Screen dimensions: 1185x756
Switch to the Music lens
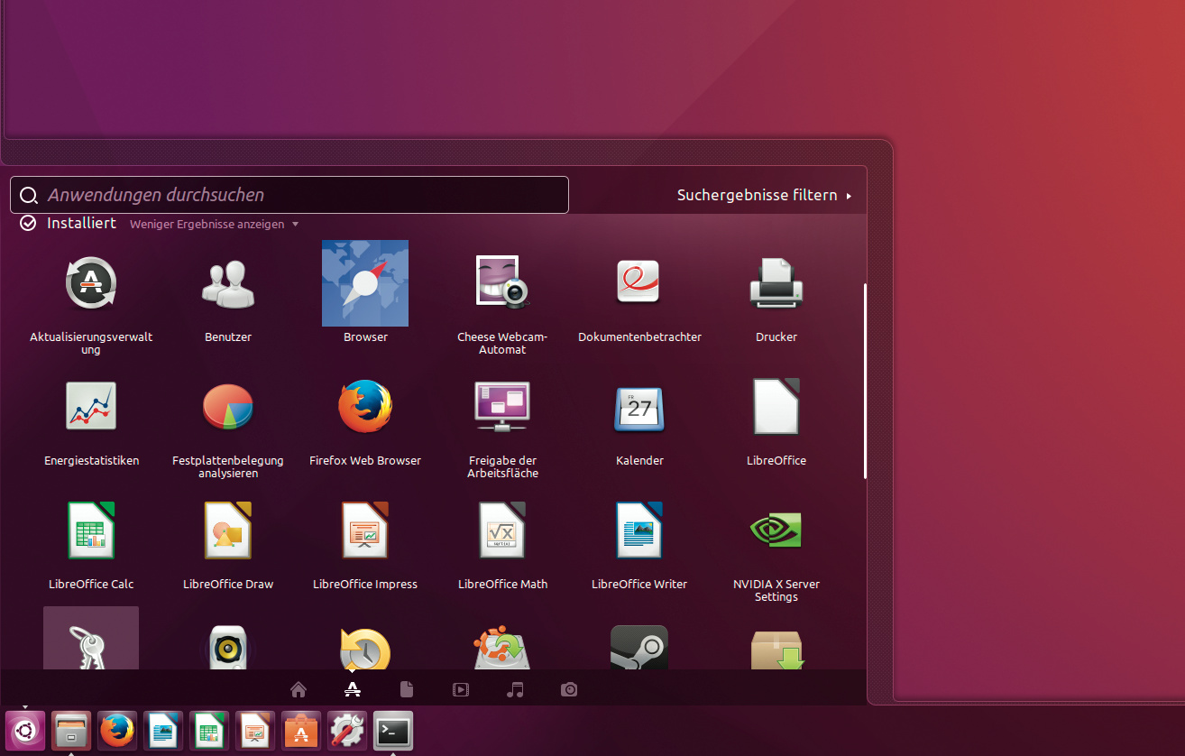point(515,690)
